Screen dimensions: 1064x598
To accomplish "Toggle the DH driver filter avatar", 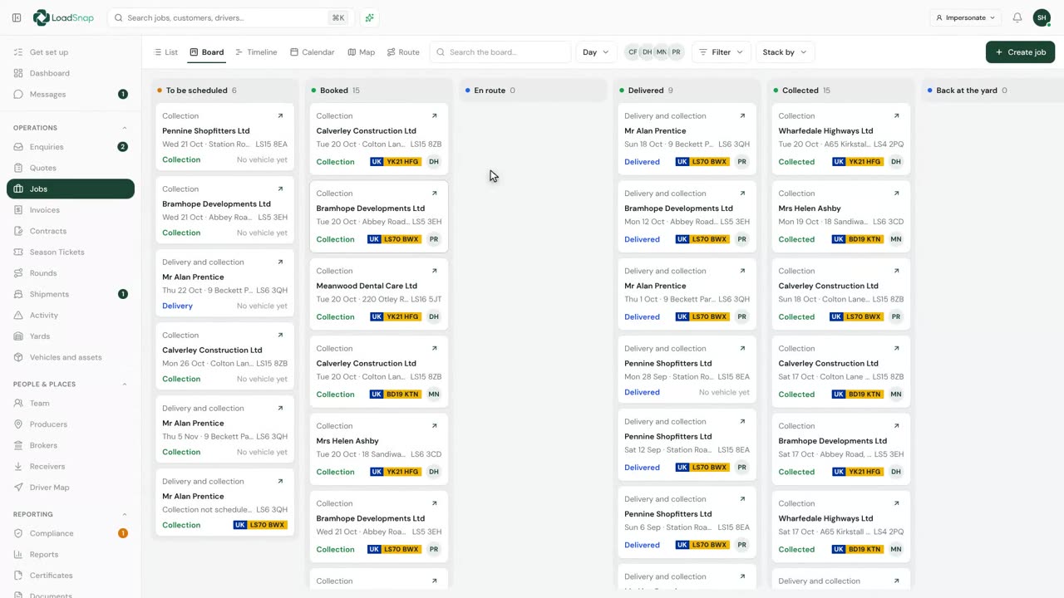I will (x=647, y=51).
